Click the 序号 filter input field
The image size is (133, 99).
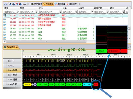click(10, 12)
